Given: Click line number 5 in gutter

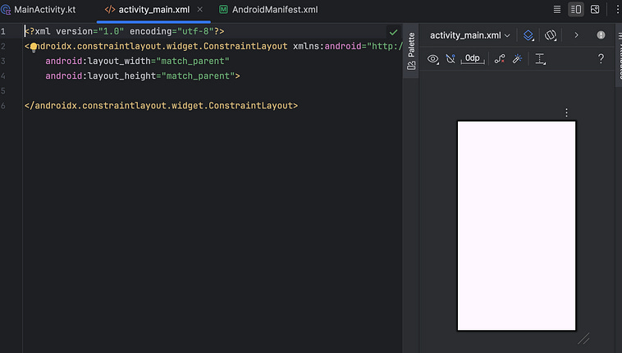Looking at the screenshot, I should 3,91.
